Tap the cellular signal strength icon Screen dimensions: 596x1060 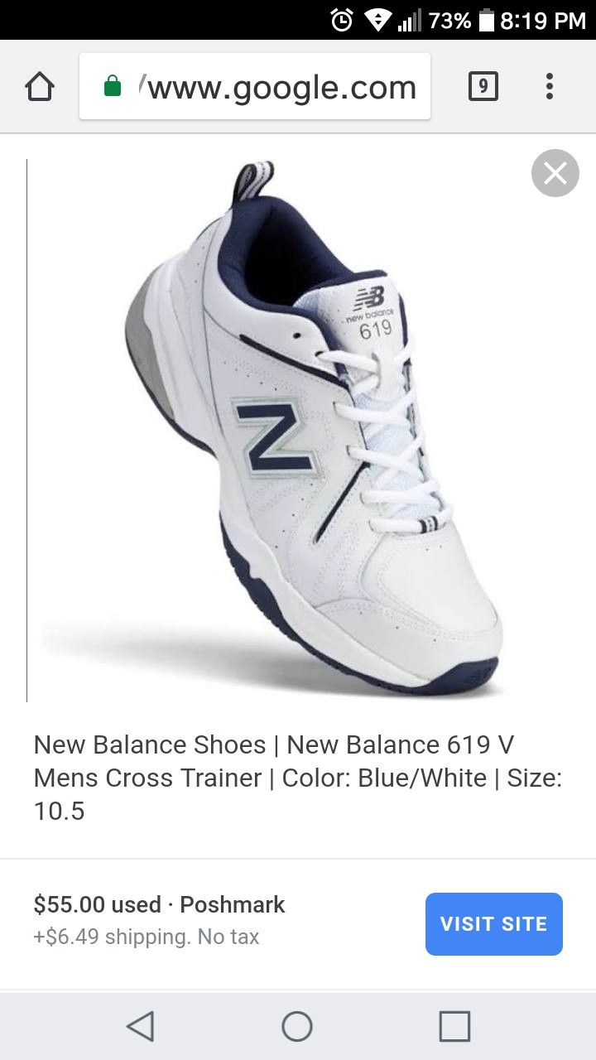pos(410,20)
